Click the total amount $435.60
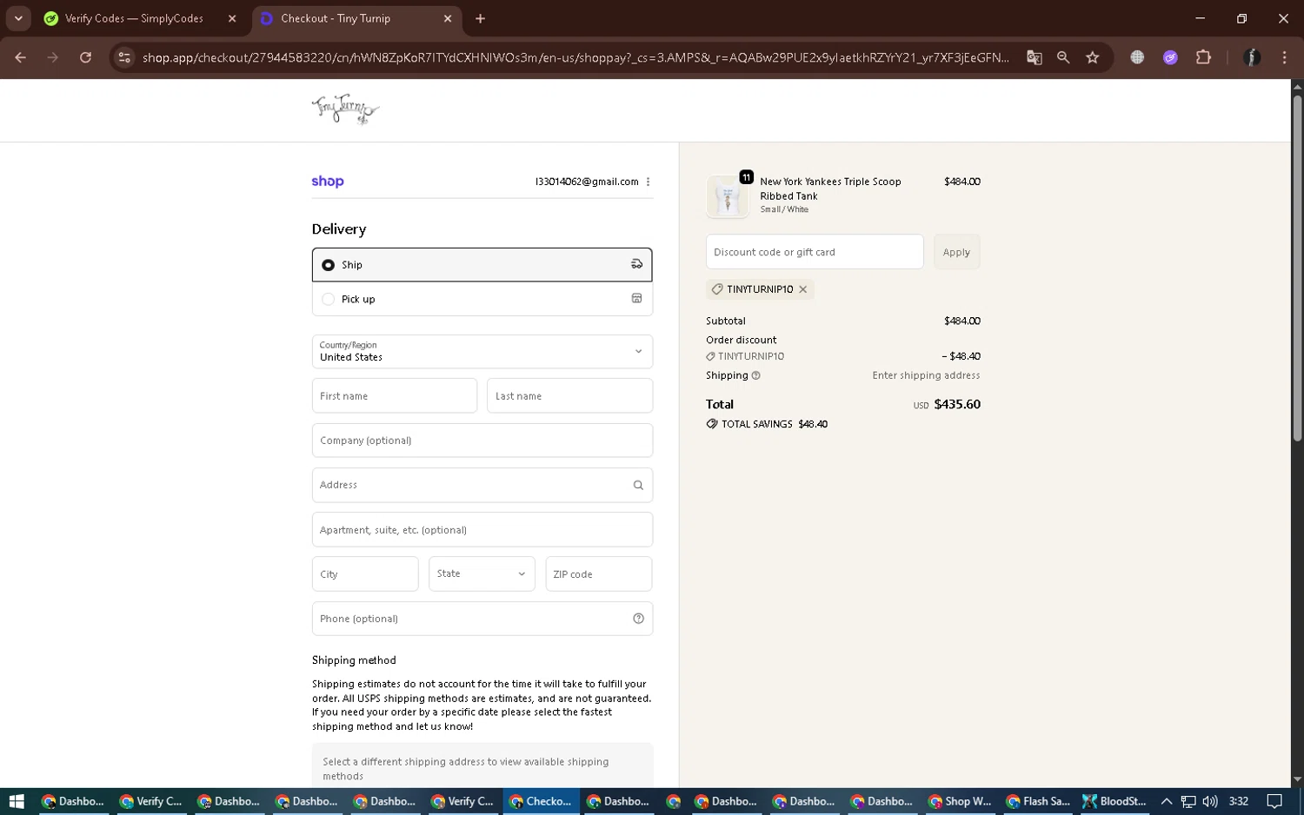 [x=957, y=404]
